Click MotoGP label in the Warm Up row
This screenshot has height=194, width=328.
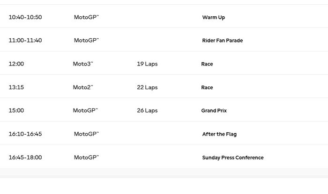coord(86,17)
